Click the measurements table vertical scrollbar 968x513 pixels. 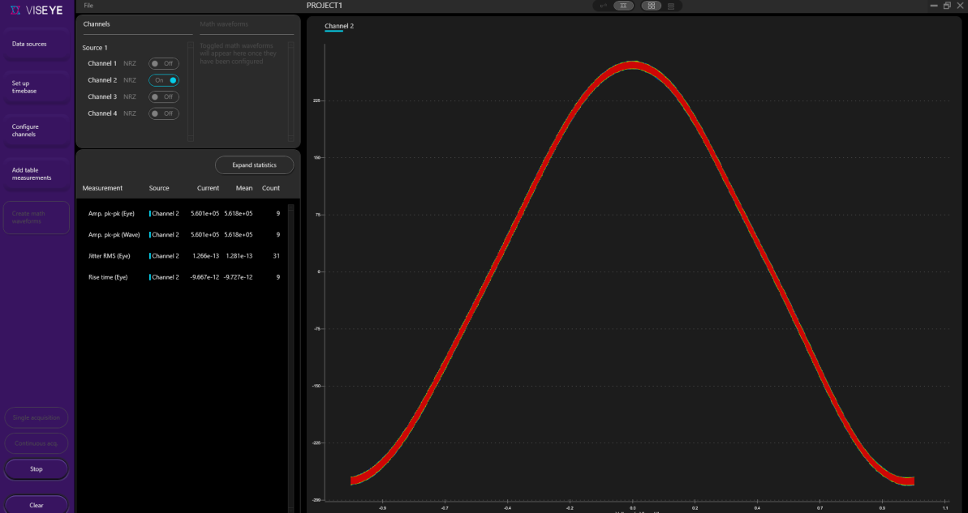(291, 357)
